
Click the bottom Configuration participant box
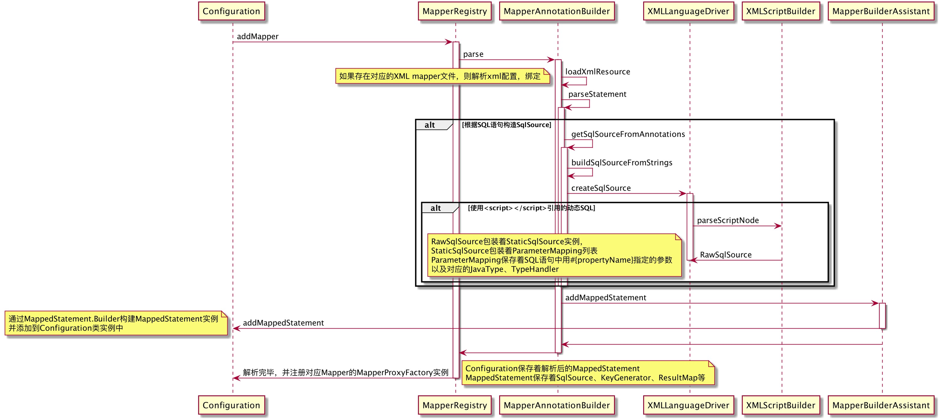click(x=231, y=405)
